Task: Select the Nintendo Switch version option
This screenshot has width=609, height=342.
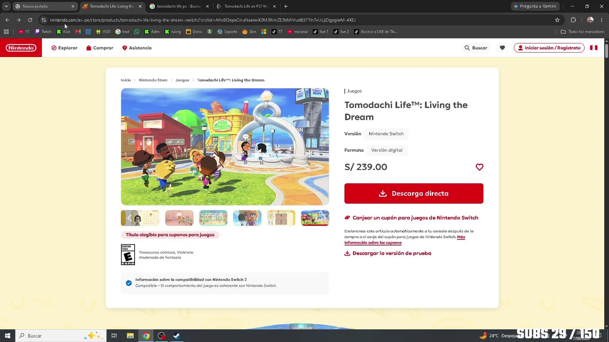Action: point(386,134)
